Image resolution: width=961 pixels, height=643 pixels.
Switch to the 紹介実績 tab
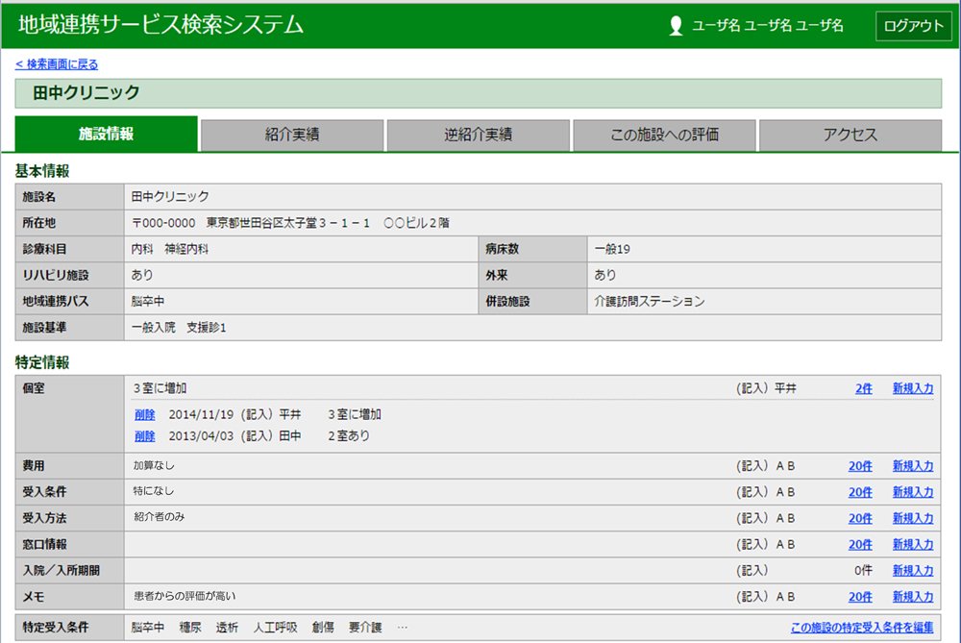click(292, 135)
